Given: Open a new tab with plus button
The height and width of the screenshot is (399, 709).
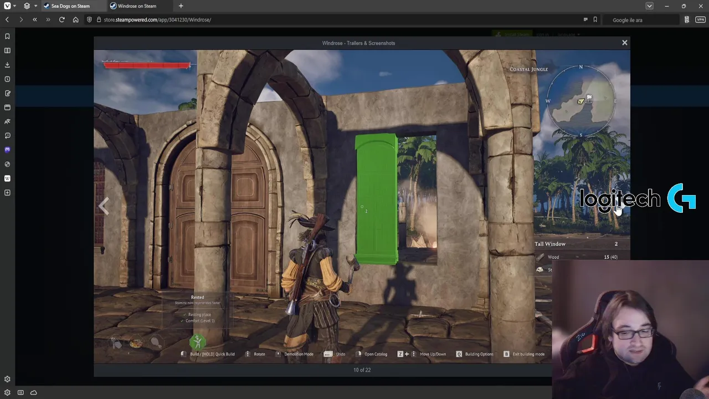Looking at the screenshot, I should 181,6.
